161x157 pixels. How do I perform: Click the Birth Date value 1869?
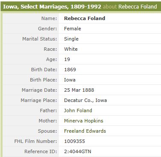(70, 70)
